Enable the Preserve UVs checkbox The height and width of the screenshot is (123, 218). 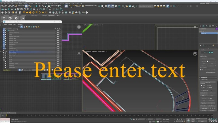point(202,91)
